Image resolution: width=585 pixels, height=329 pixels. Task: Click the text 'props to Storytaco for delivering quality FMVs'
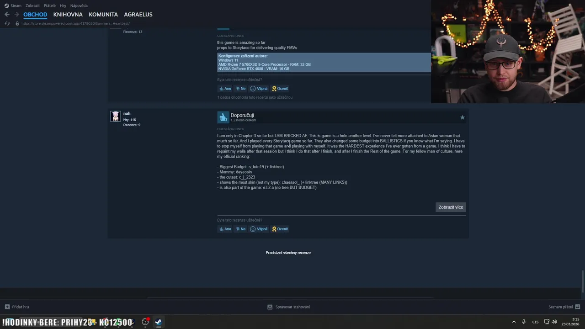click(x=257, y=48)
